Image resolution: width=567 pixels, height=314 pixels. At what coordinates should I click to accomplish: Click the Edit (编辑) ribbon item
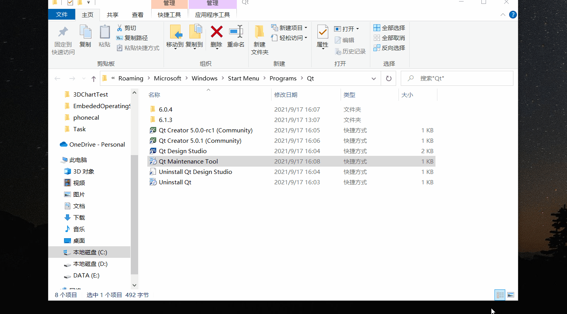[x=344, y=40]
